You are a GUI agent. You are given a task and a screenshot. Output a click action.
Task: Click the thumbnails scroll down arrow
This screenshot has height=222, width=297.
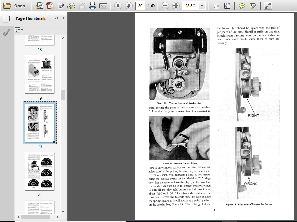[63, 212]
